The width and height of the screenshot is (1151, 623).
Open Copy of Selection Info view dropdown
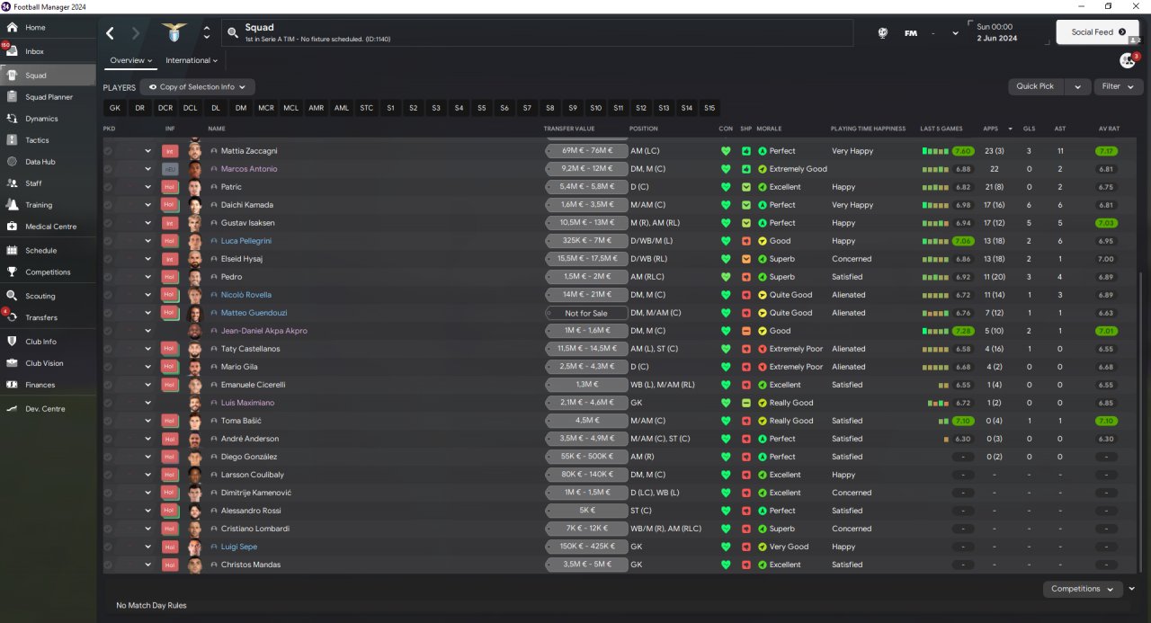tap(197, 87)
